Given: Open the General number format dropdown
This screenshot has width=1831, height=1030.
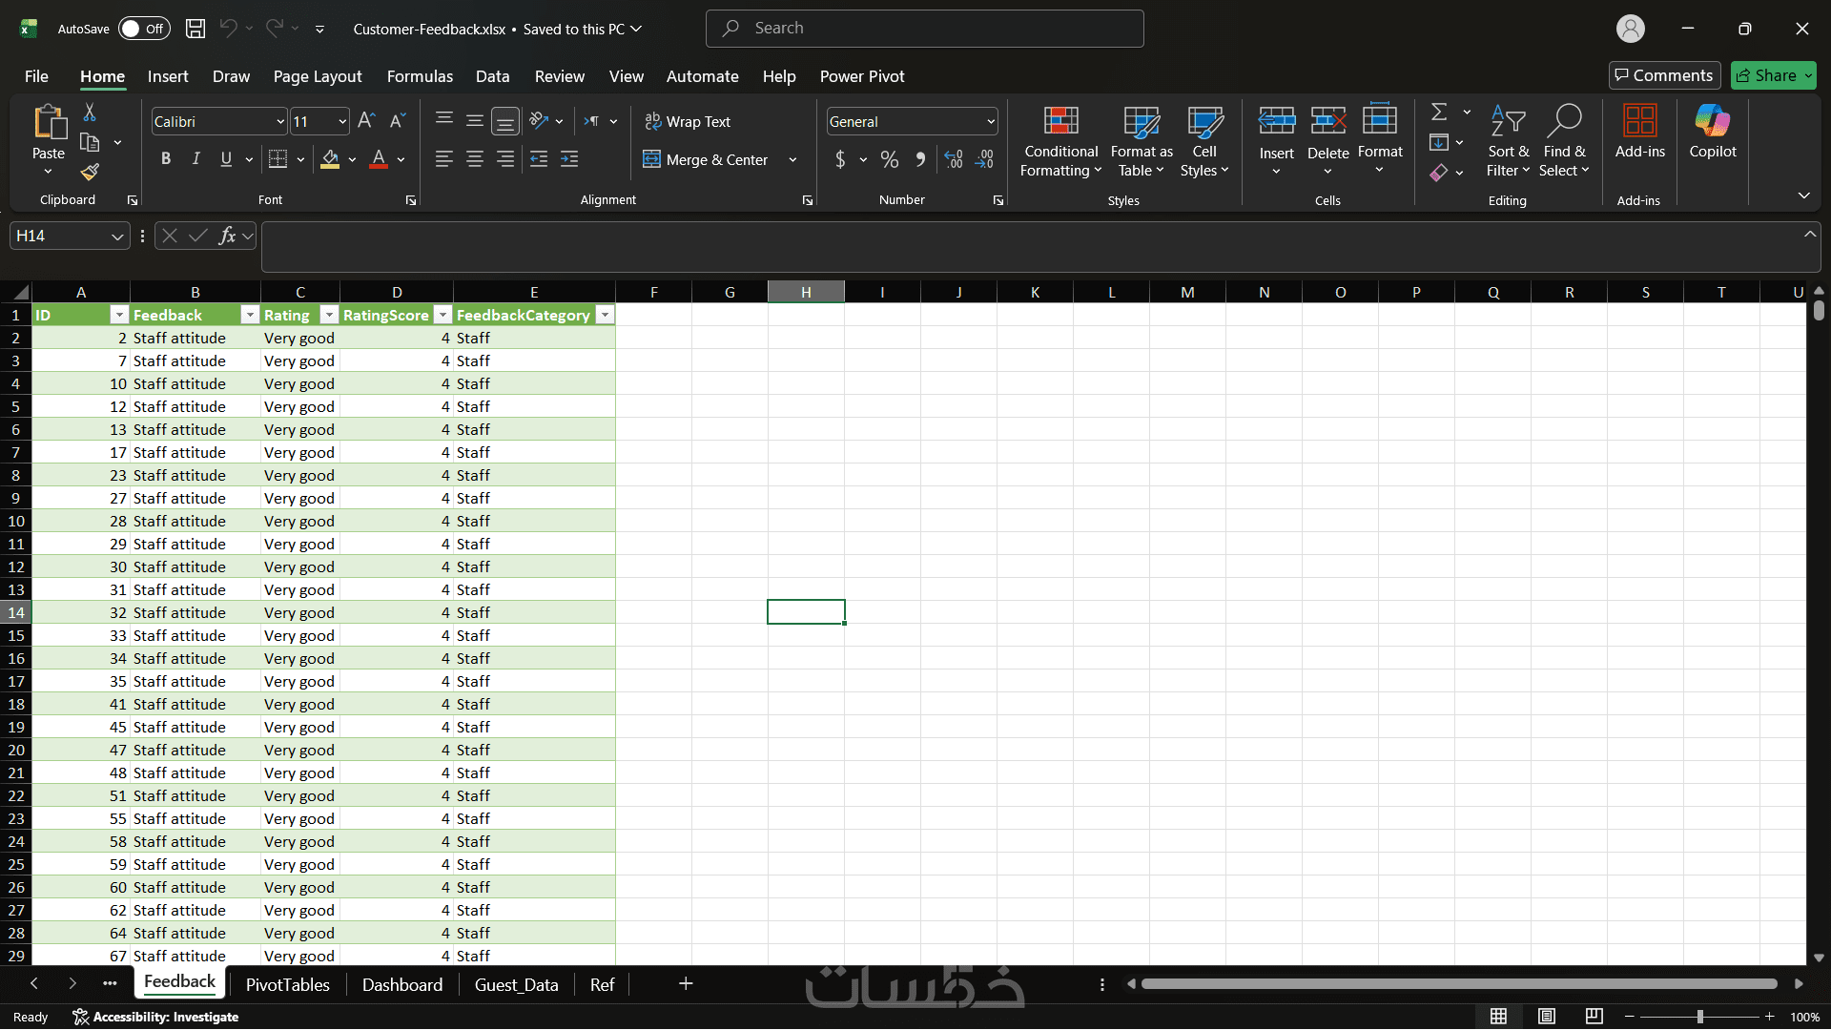Looking at the screenshot, I should [x=991, y=121].
